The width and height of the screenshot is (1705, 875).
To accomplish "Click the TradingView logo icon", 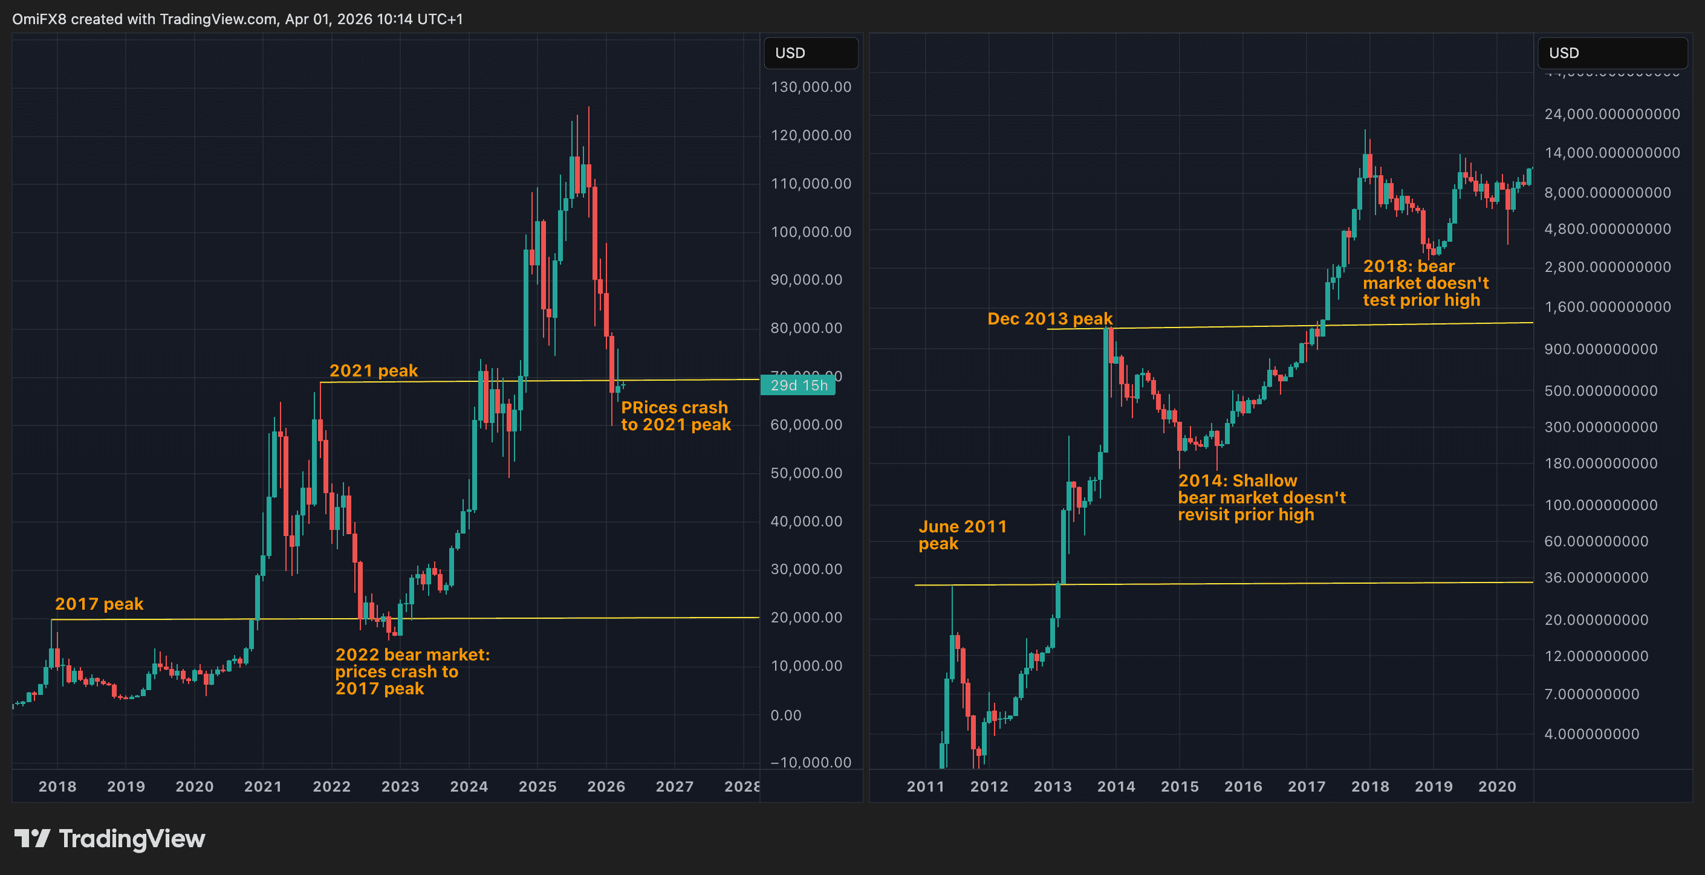I will pos(32,839).
